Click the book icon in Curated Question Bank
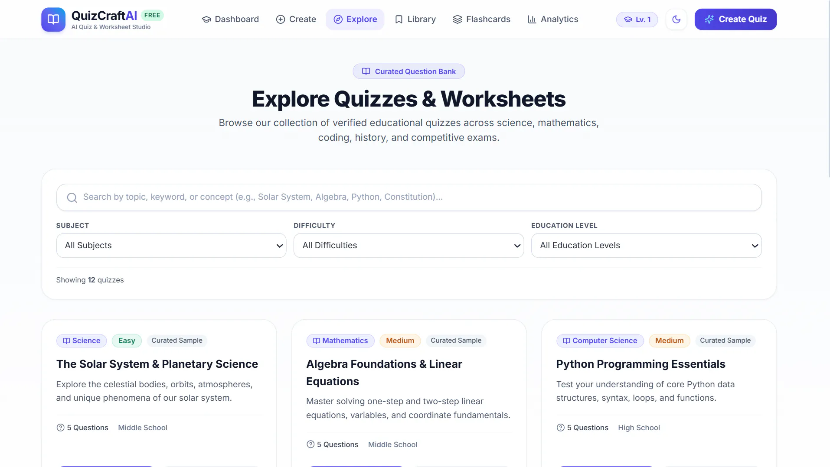This screenshot has width=830, height=467. 366,71
